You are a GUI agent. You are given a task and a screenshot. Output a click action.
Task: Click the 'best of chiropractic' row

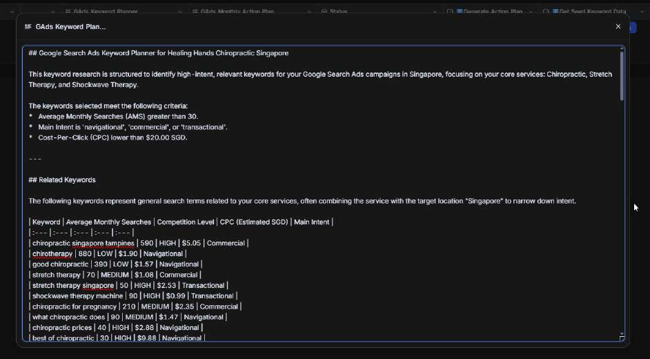click(x=117, y=338)
